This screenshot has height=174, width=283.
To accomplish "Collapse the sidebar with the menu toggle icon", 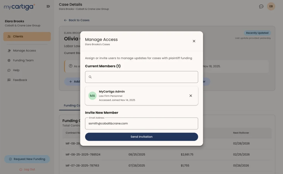I will (x=48, y=6).
